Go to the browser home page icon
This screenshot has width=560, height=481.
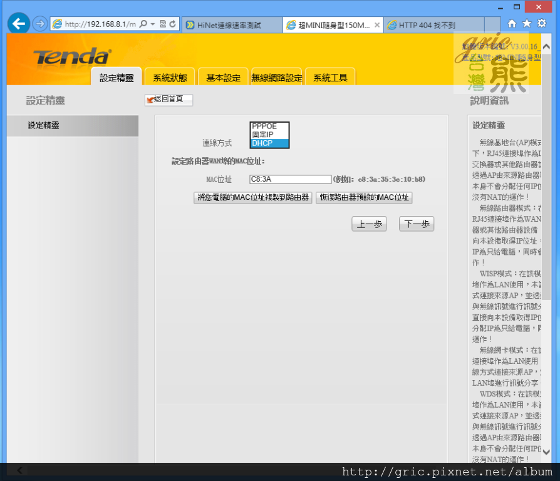click(x=512, y=24)
